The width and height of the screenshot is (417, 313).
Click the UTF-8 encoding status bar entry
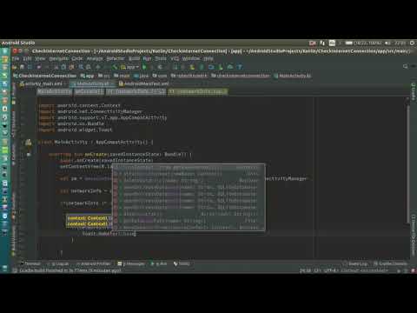point(330,270)
